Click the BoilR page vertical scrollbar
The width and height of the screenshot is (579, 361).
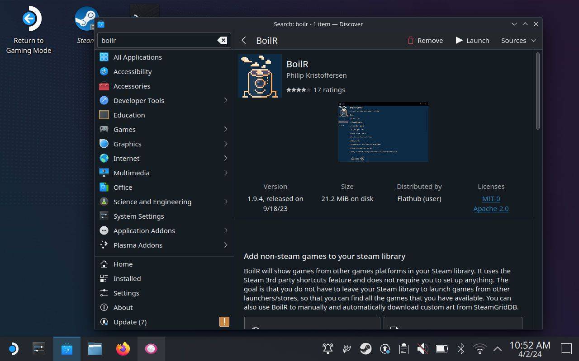[538, 91]
